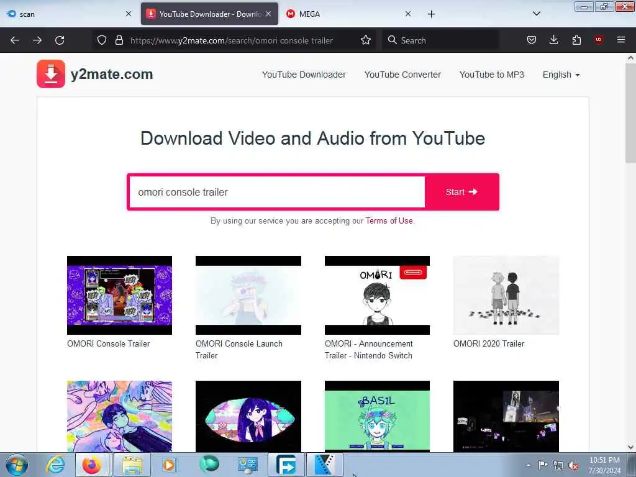Launch Internet Explorer from taskbar
636x477 pixels.
pyautogui.click(x=55, y=465)
